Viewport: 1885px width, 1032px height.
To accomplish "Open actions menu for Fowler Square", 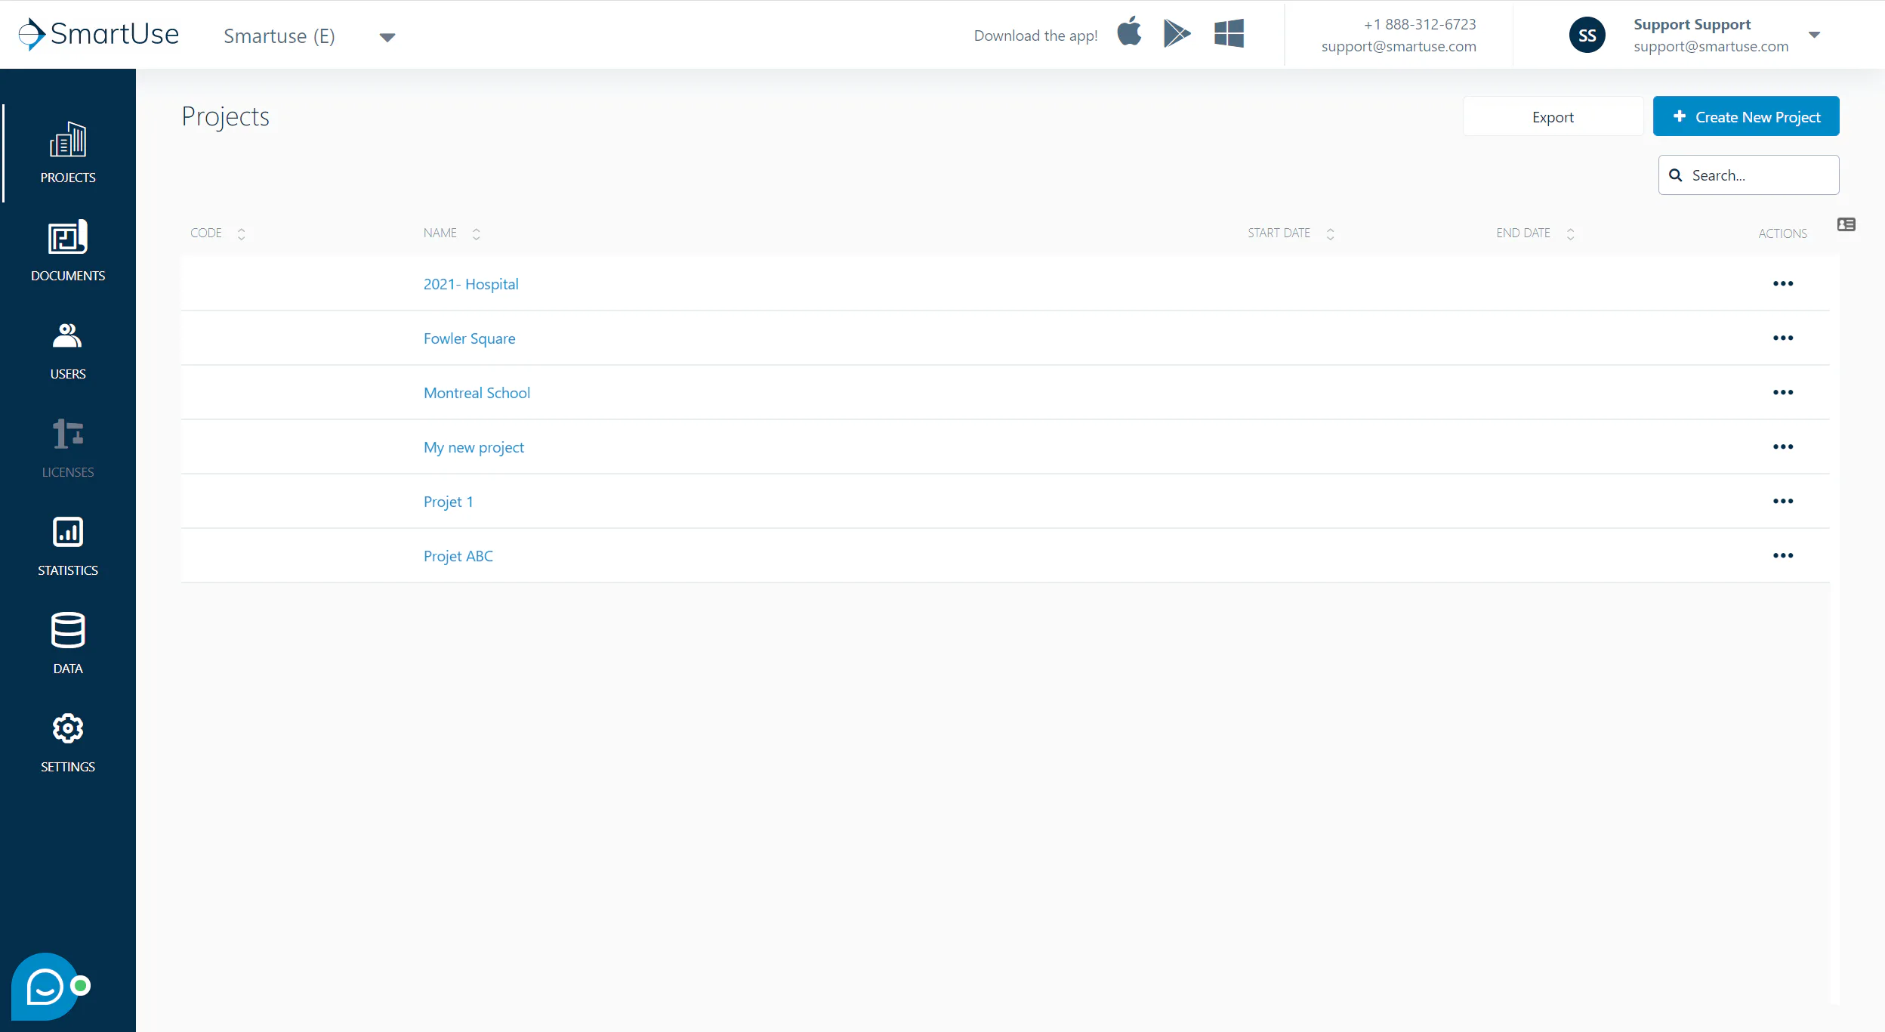I will (x=1783, y=338).
